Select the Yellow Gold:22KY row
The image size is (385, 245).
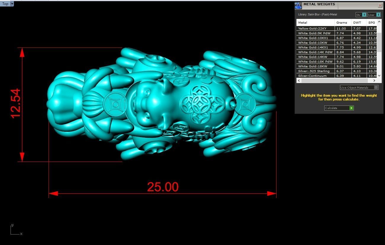click(337, 28)
